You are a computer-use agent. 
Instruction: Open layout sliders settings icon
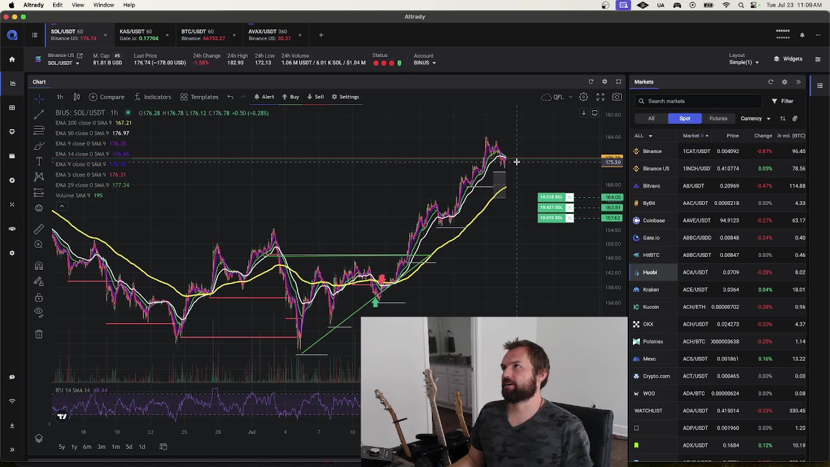point(818,59)
